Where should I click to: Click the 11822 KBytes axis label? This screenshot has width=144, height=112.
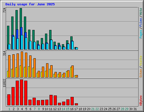coord(4,83)
